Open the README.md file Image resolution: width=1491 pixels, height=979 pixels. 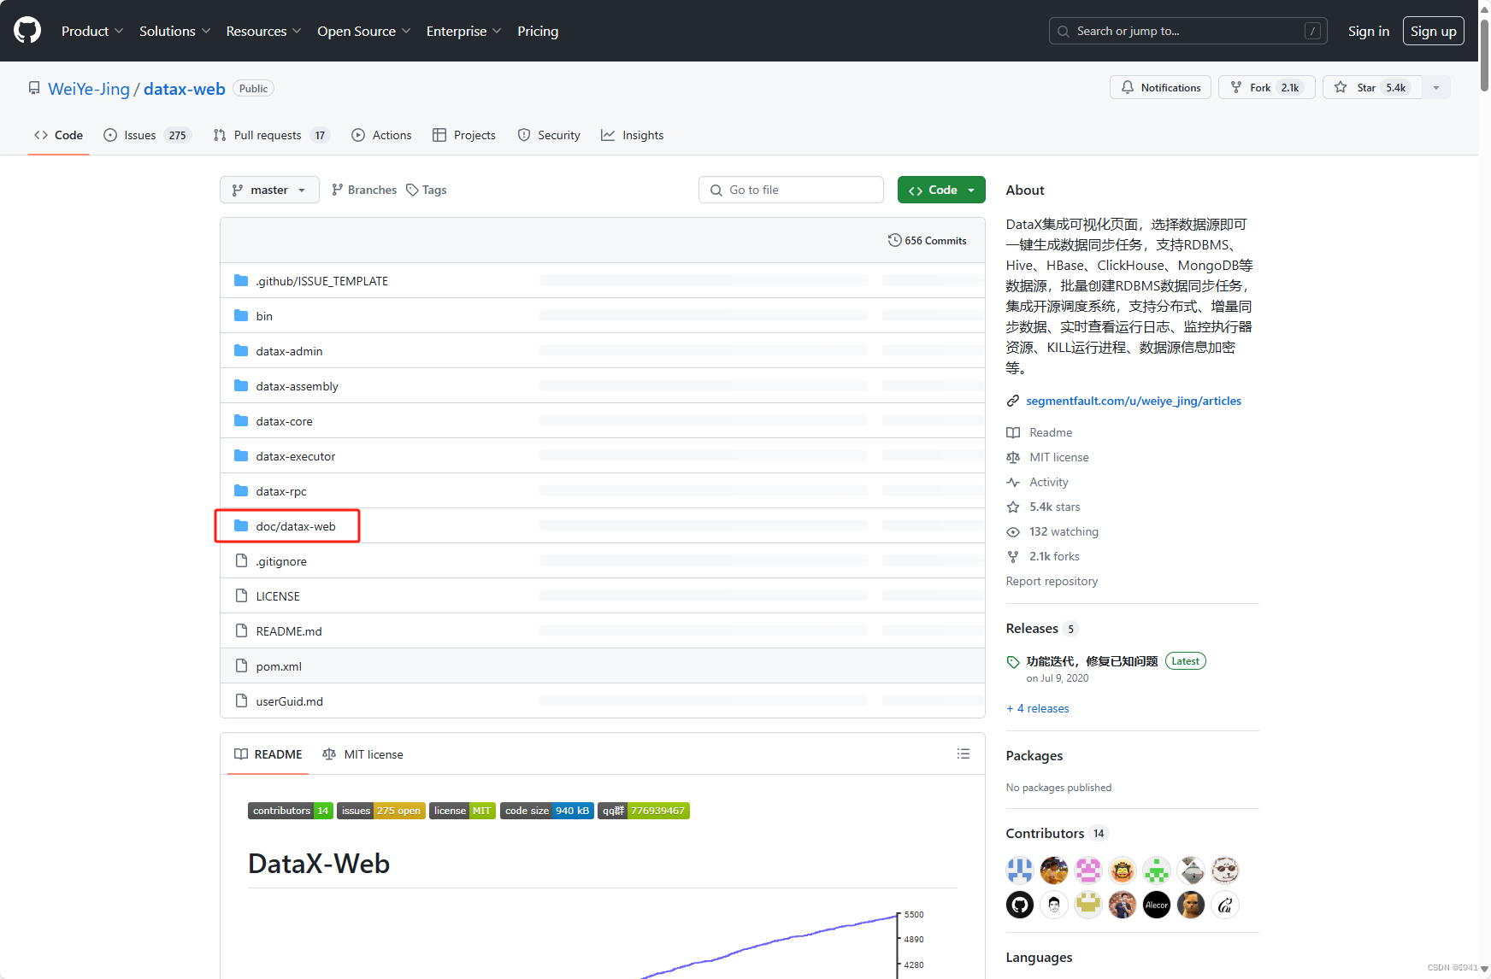point(288,631)
